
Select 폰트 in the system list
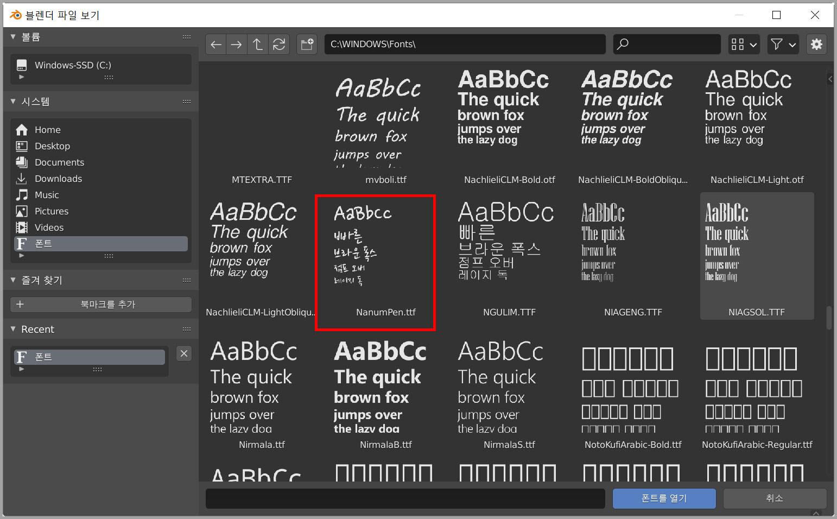point(101,244)
